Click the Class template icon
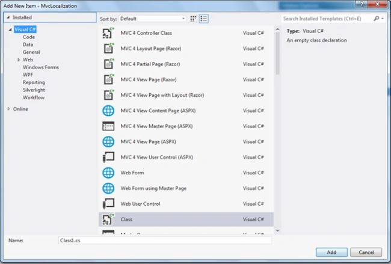 (108, 219)
